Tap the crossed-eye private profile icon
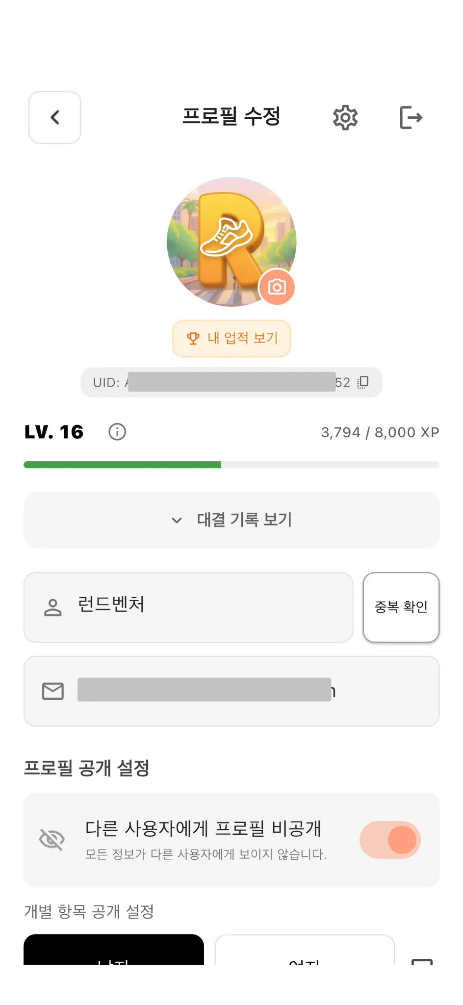Viewport: 463px width, 1005px height. pyautogui.click(x=52, y=840)
